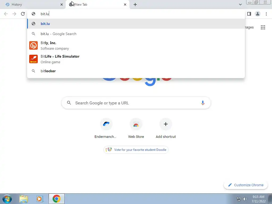Image resolution: width=272 pixels, height=204 pixels.
Task: Switch to the History tab
Action: (33, 5)
